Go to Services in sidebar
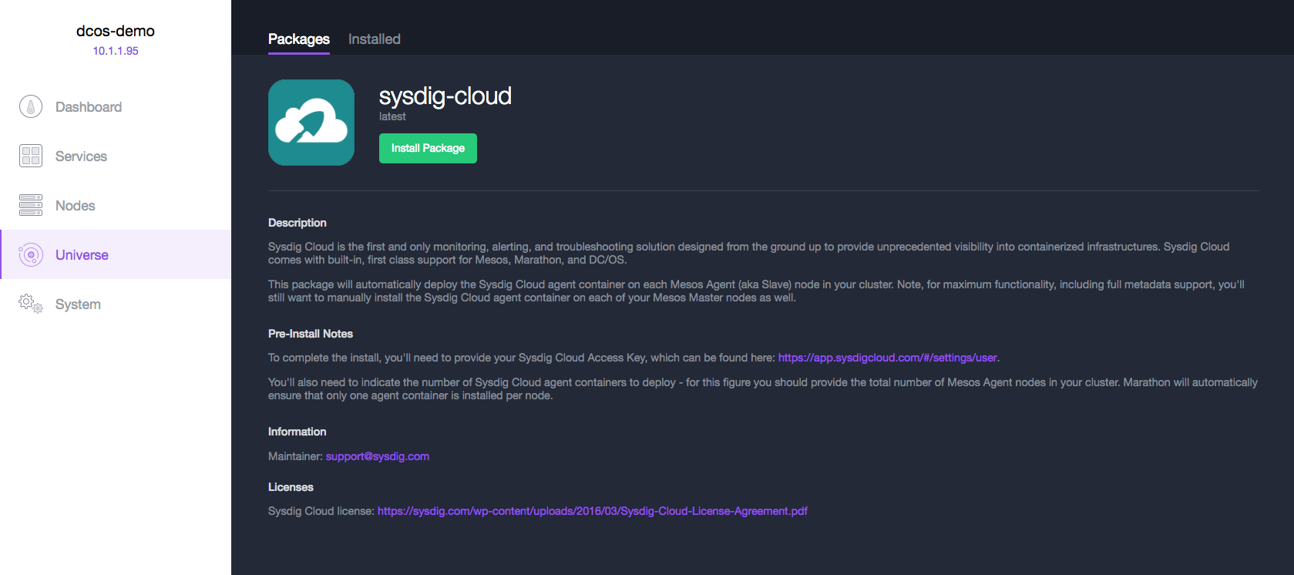This screenshot has width=1294, height=575. [116, 156]
